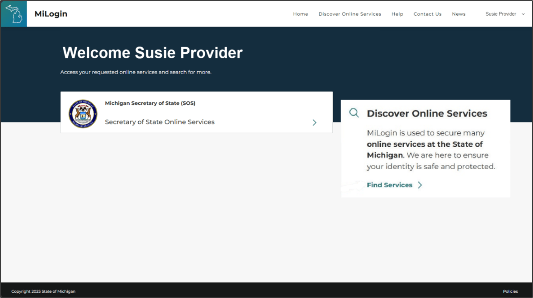Click the Welcome Susie Provider heading
533x298 pixels.
coord(152,53)
